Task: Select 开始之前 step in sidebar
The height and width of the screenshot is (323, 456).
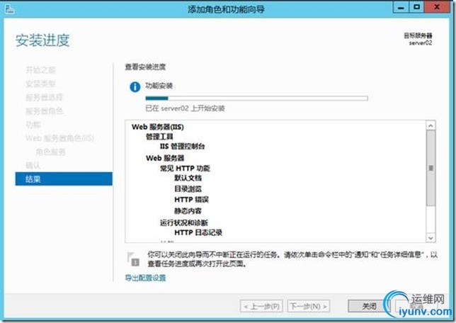Action: [x=40, y=70]
